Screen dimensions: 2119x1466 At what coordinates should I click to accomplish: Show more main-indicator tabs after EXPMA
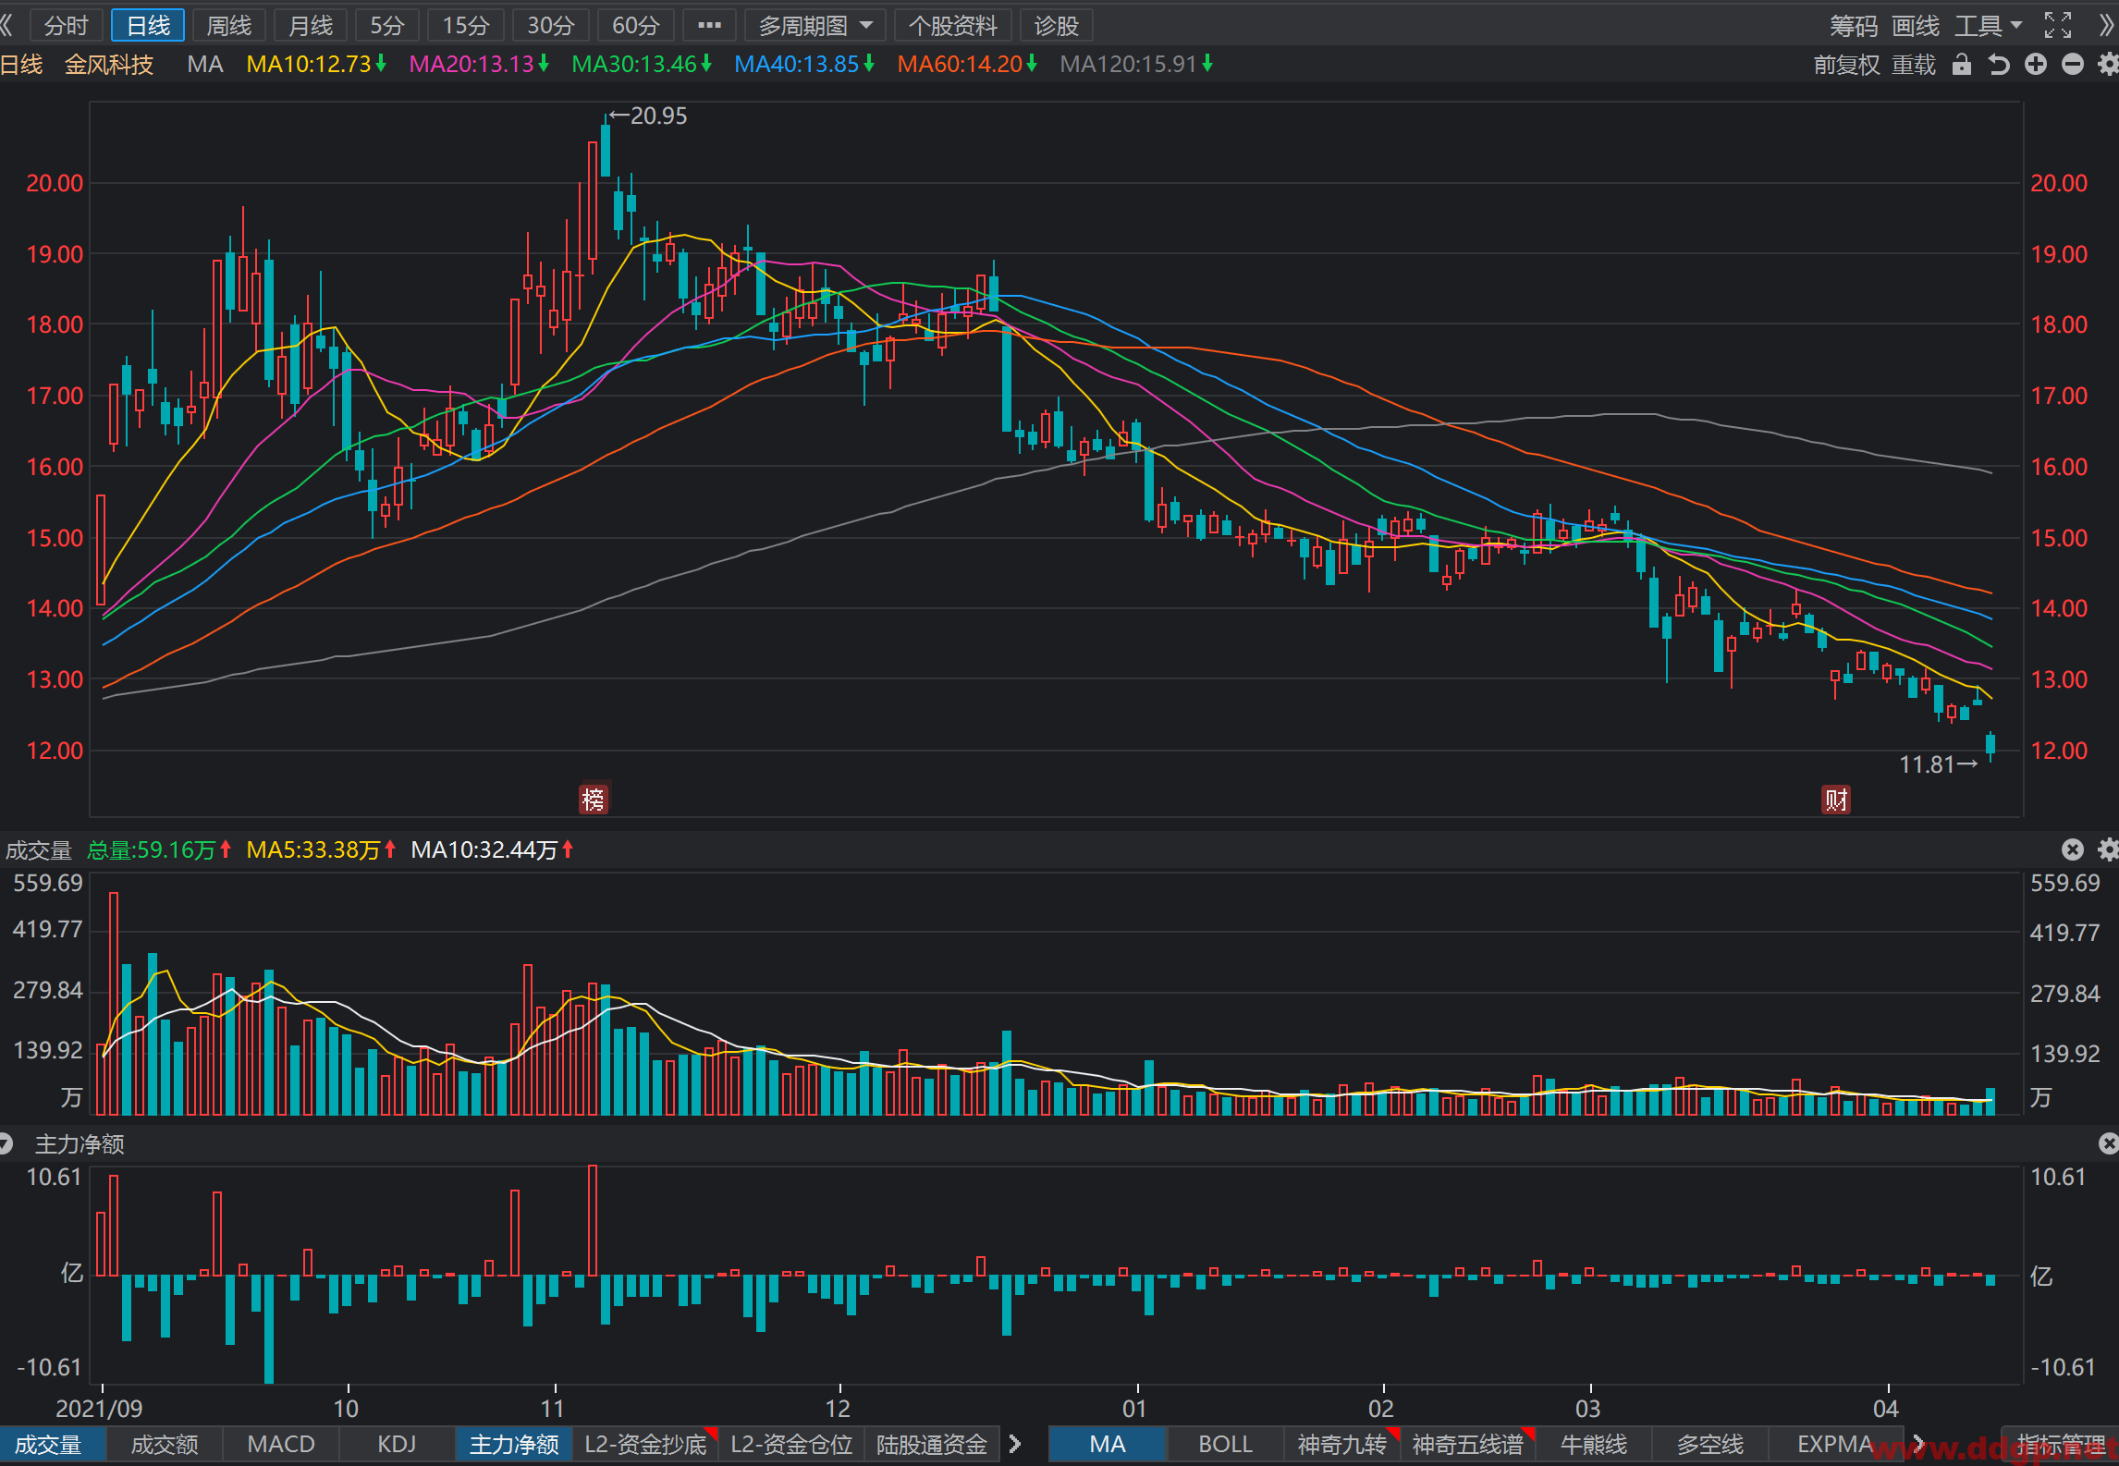tap(1918, 1444)
